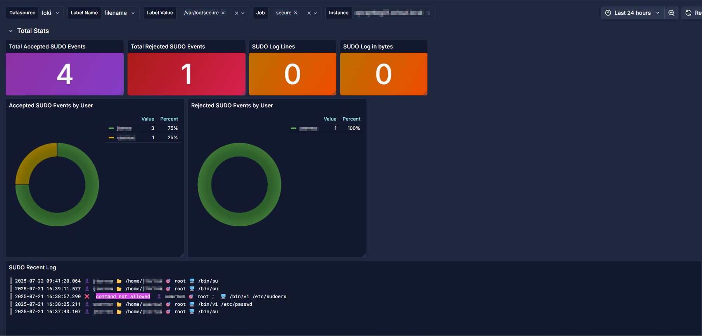Click the 25% legend percentage value
Image resolution: width=702 pixels, height=336 pixels.
(x=173, y=138)
